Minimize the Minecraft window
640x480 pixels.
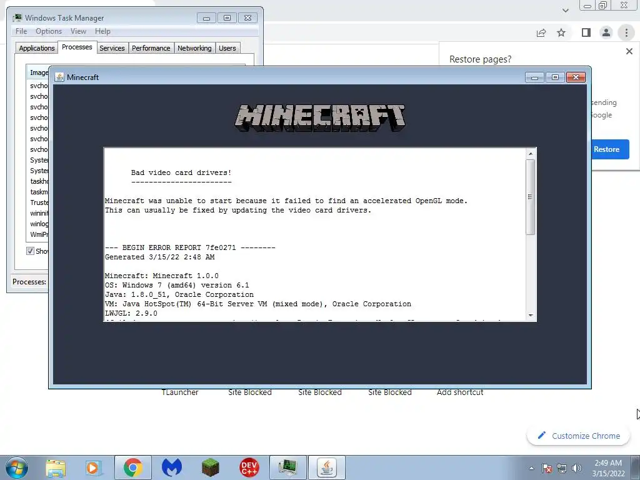[x=534, y=77]
